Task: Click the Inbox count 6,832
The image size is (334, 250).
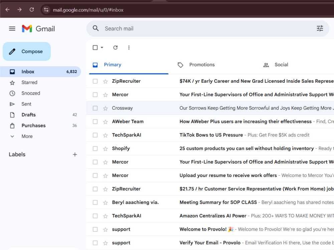Action: (x=71, y=72)
